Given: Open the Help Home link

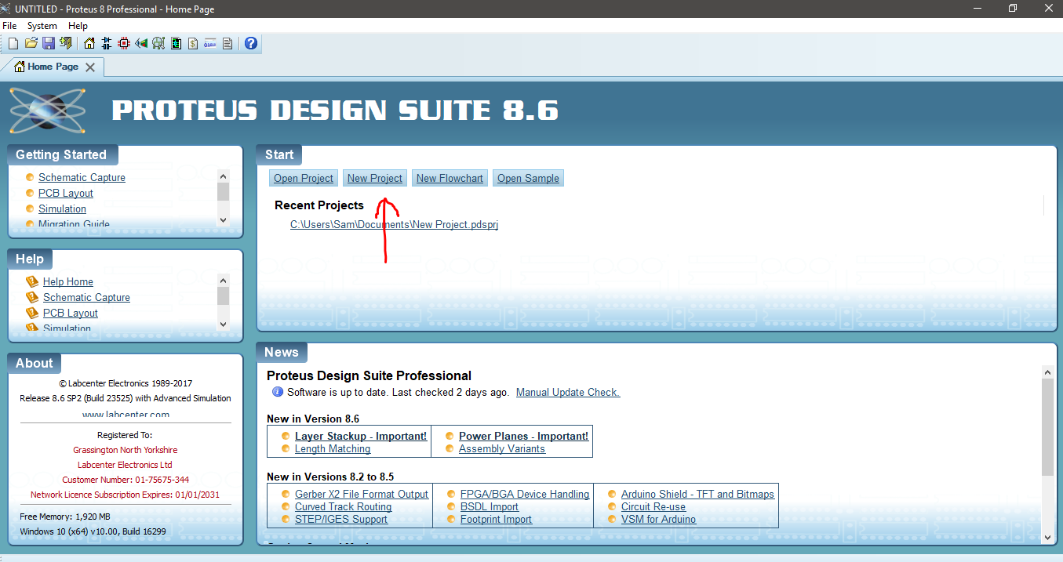Looking at the screenshot, I should click(x=68, y=281).
